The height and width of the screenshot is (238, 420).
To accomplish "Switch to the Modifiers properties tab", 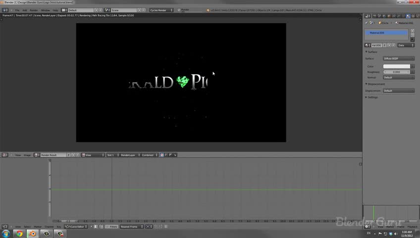I will pyautogui.click(x=399, y=16).
